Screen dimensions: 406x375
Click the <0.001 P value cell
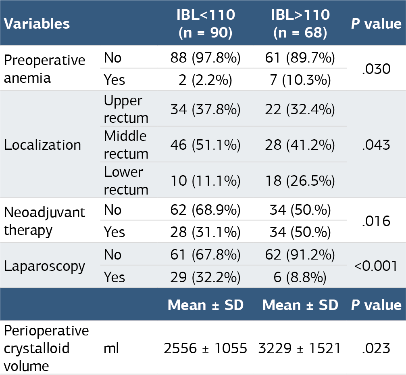click(x=376, y=266)
